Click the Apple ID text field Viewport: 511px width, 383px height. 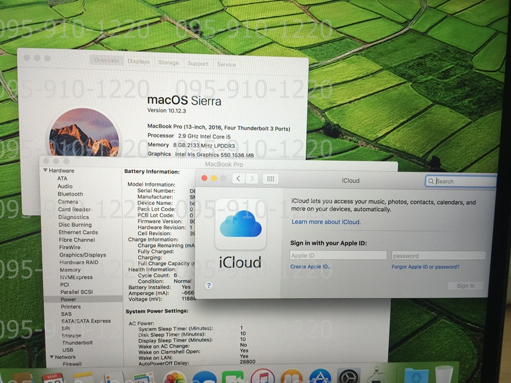338,255
